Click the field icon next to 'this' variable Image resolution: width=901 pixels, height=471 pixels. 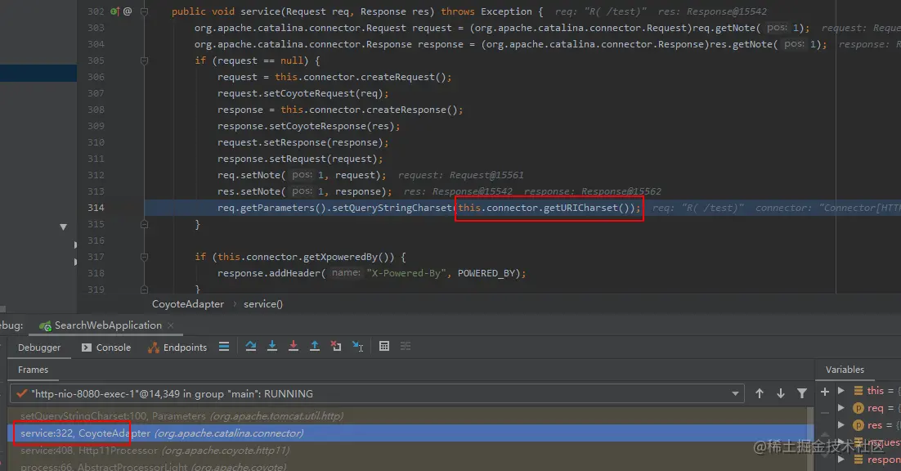tap(858, 391)
